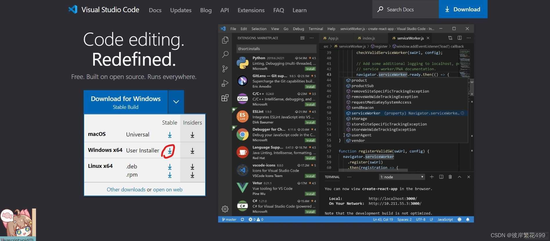
Task: Click the search magnifier icon in navbar
Action: (x=380, y=9)
